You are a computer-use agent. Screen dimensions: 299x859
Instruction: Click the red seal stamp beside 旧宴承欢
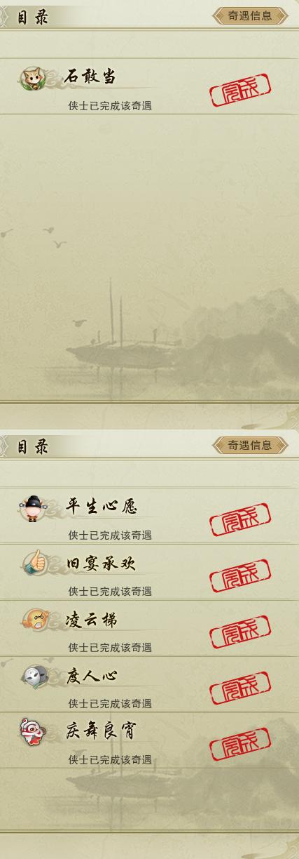click(x=240, y=576)
